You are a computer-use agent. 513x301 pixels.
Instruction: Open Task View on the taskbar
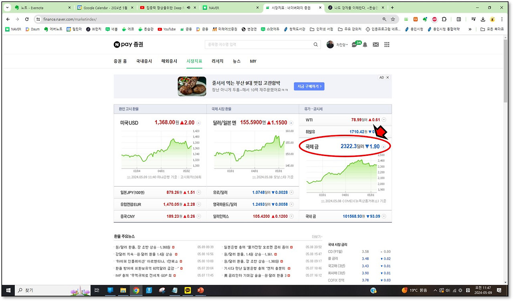tap(97, 290)
